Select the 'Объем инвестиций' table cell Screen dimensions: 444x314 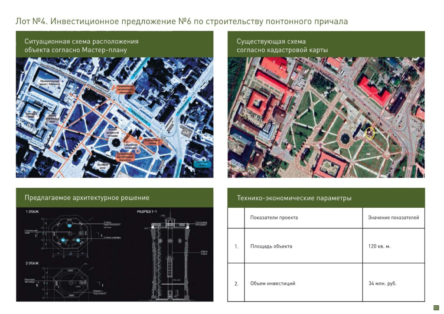coord(303,283)
